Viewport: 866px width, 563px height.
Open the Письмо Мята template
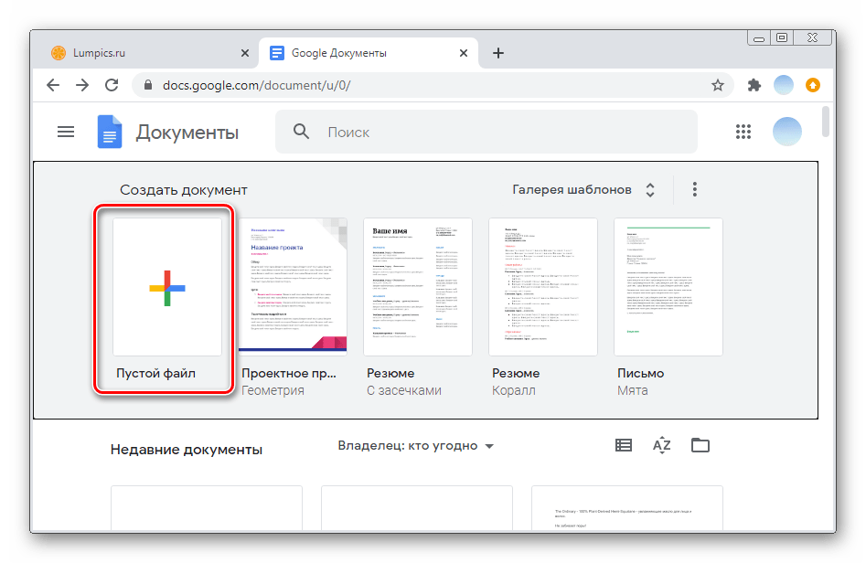point(668,286)
